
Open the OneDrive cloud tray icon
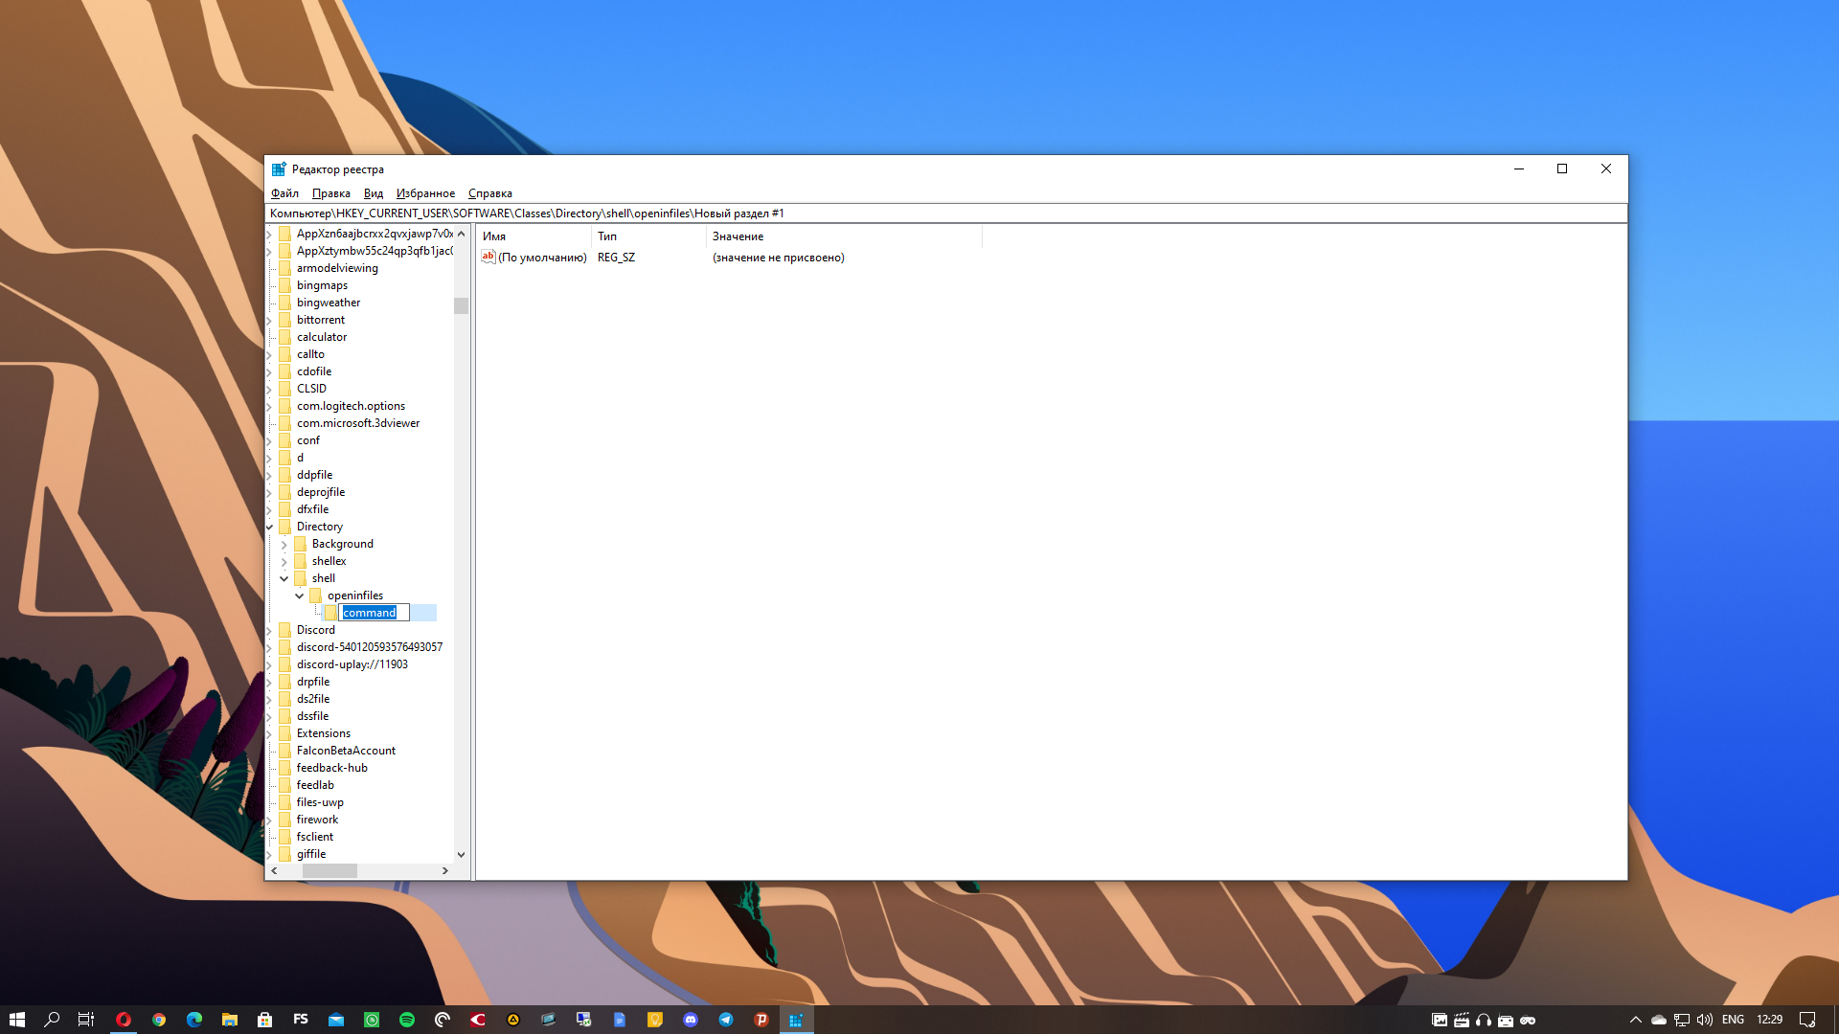click(1659, 1020)
